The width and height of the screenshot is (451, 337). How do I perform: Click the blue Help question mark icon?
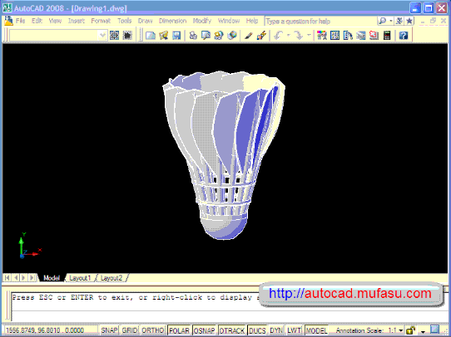[x=404, y=36]
